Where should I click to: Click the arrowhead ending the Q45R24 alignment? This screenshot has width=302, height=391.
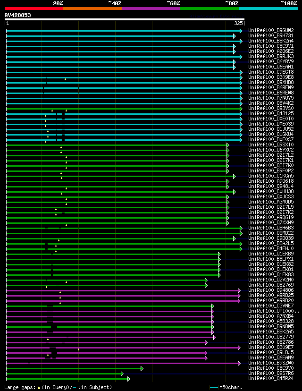tap(128, 379)
